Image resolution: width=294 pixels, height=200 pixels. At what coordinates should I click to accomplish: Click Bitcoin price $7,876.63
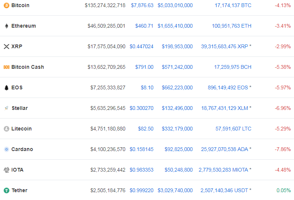point(142,6)
